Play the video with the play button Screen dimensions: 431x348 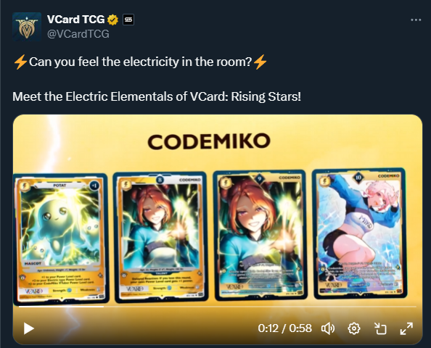28,328
